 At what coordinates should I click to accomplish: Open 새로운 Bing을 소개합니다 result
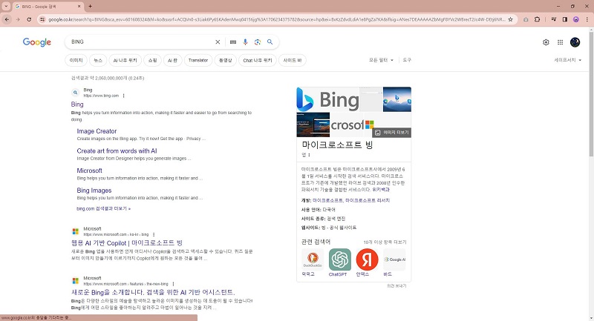[x=153, y=292]
